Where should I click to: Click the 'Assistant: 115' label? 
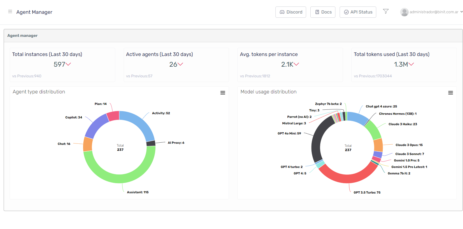[x=138, y=192]
